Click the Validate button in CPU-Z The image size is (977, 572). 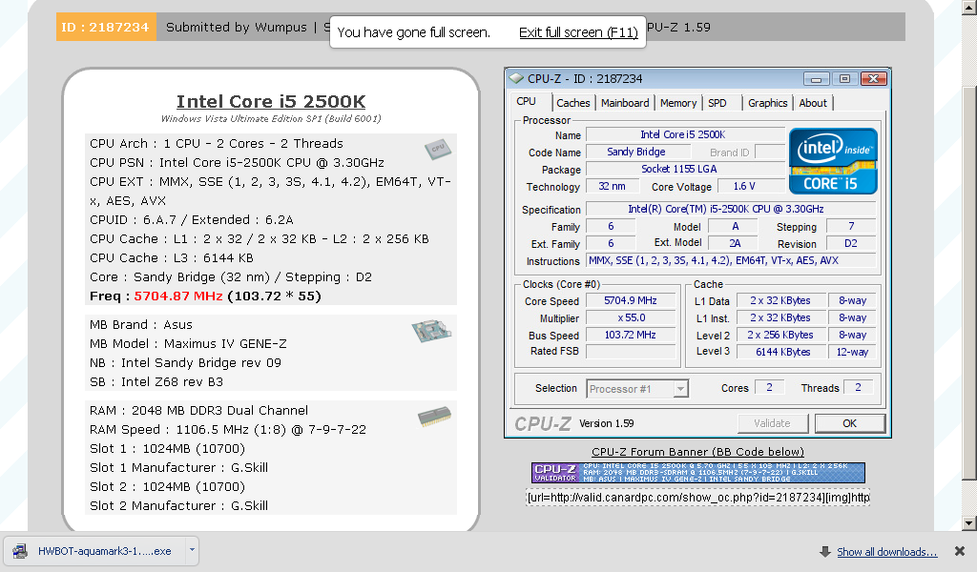click(x=772, y=423)
